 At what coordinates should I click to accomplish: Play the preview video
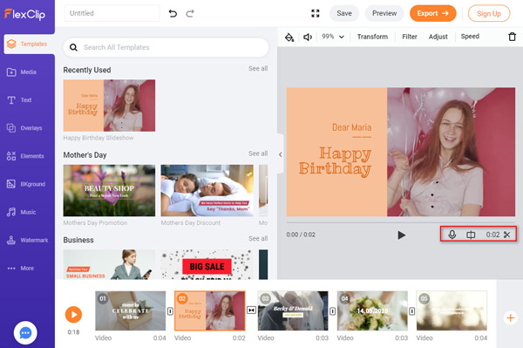click(402, 235)
